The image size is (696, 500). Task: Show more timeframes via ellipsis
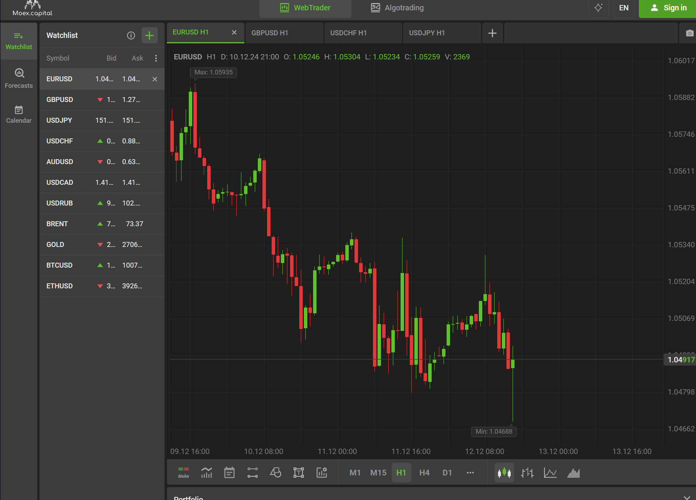click(470, 473)
